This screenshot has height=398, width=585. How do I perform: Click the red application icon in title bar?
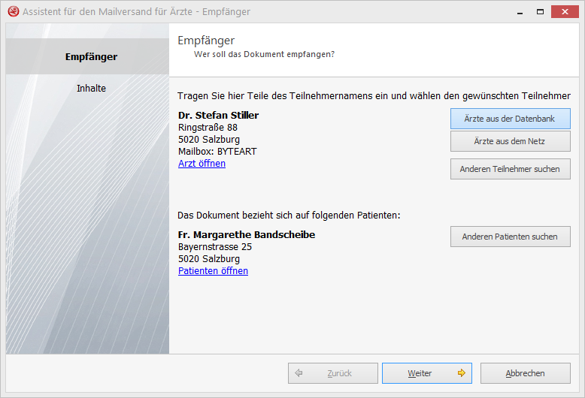(x=13, y=12)
